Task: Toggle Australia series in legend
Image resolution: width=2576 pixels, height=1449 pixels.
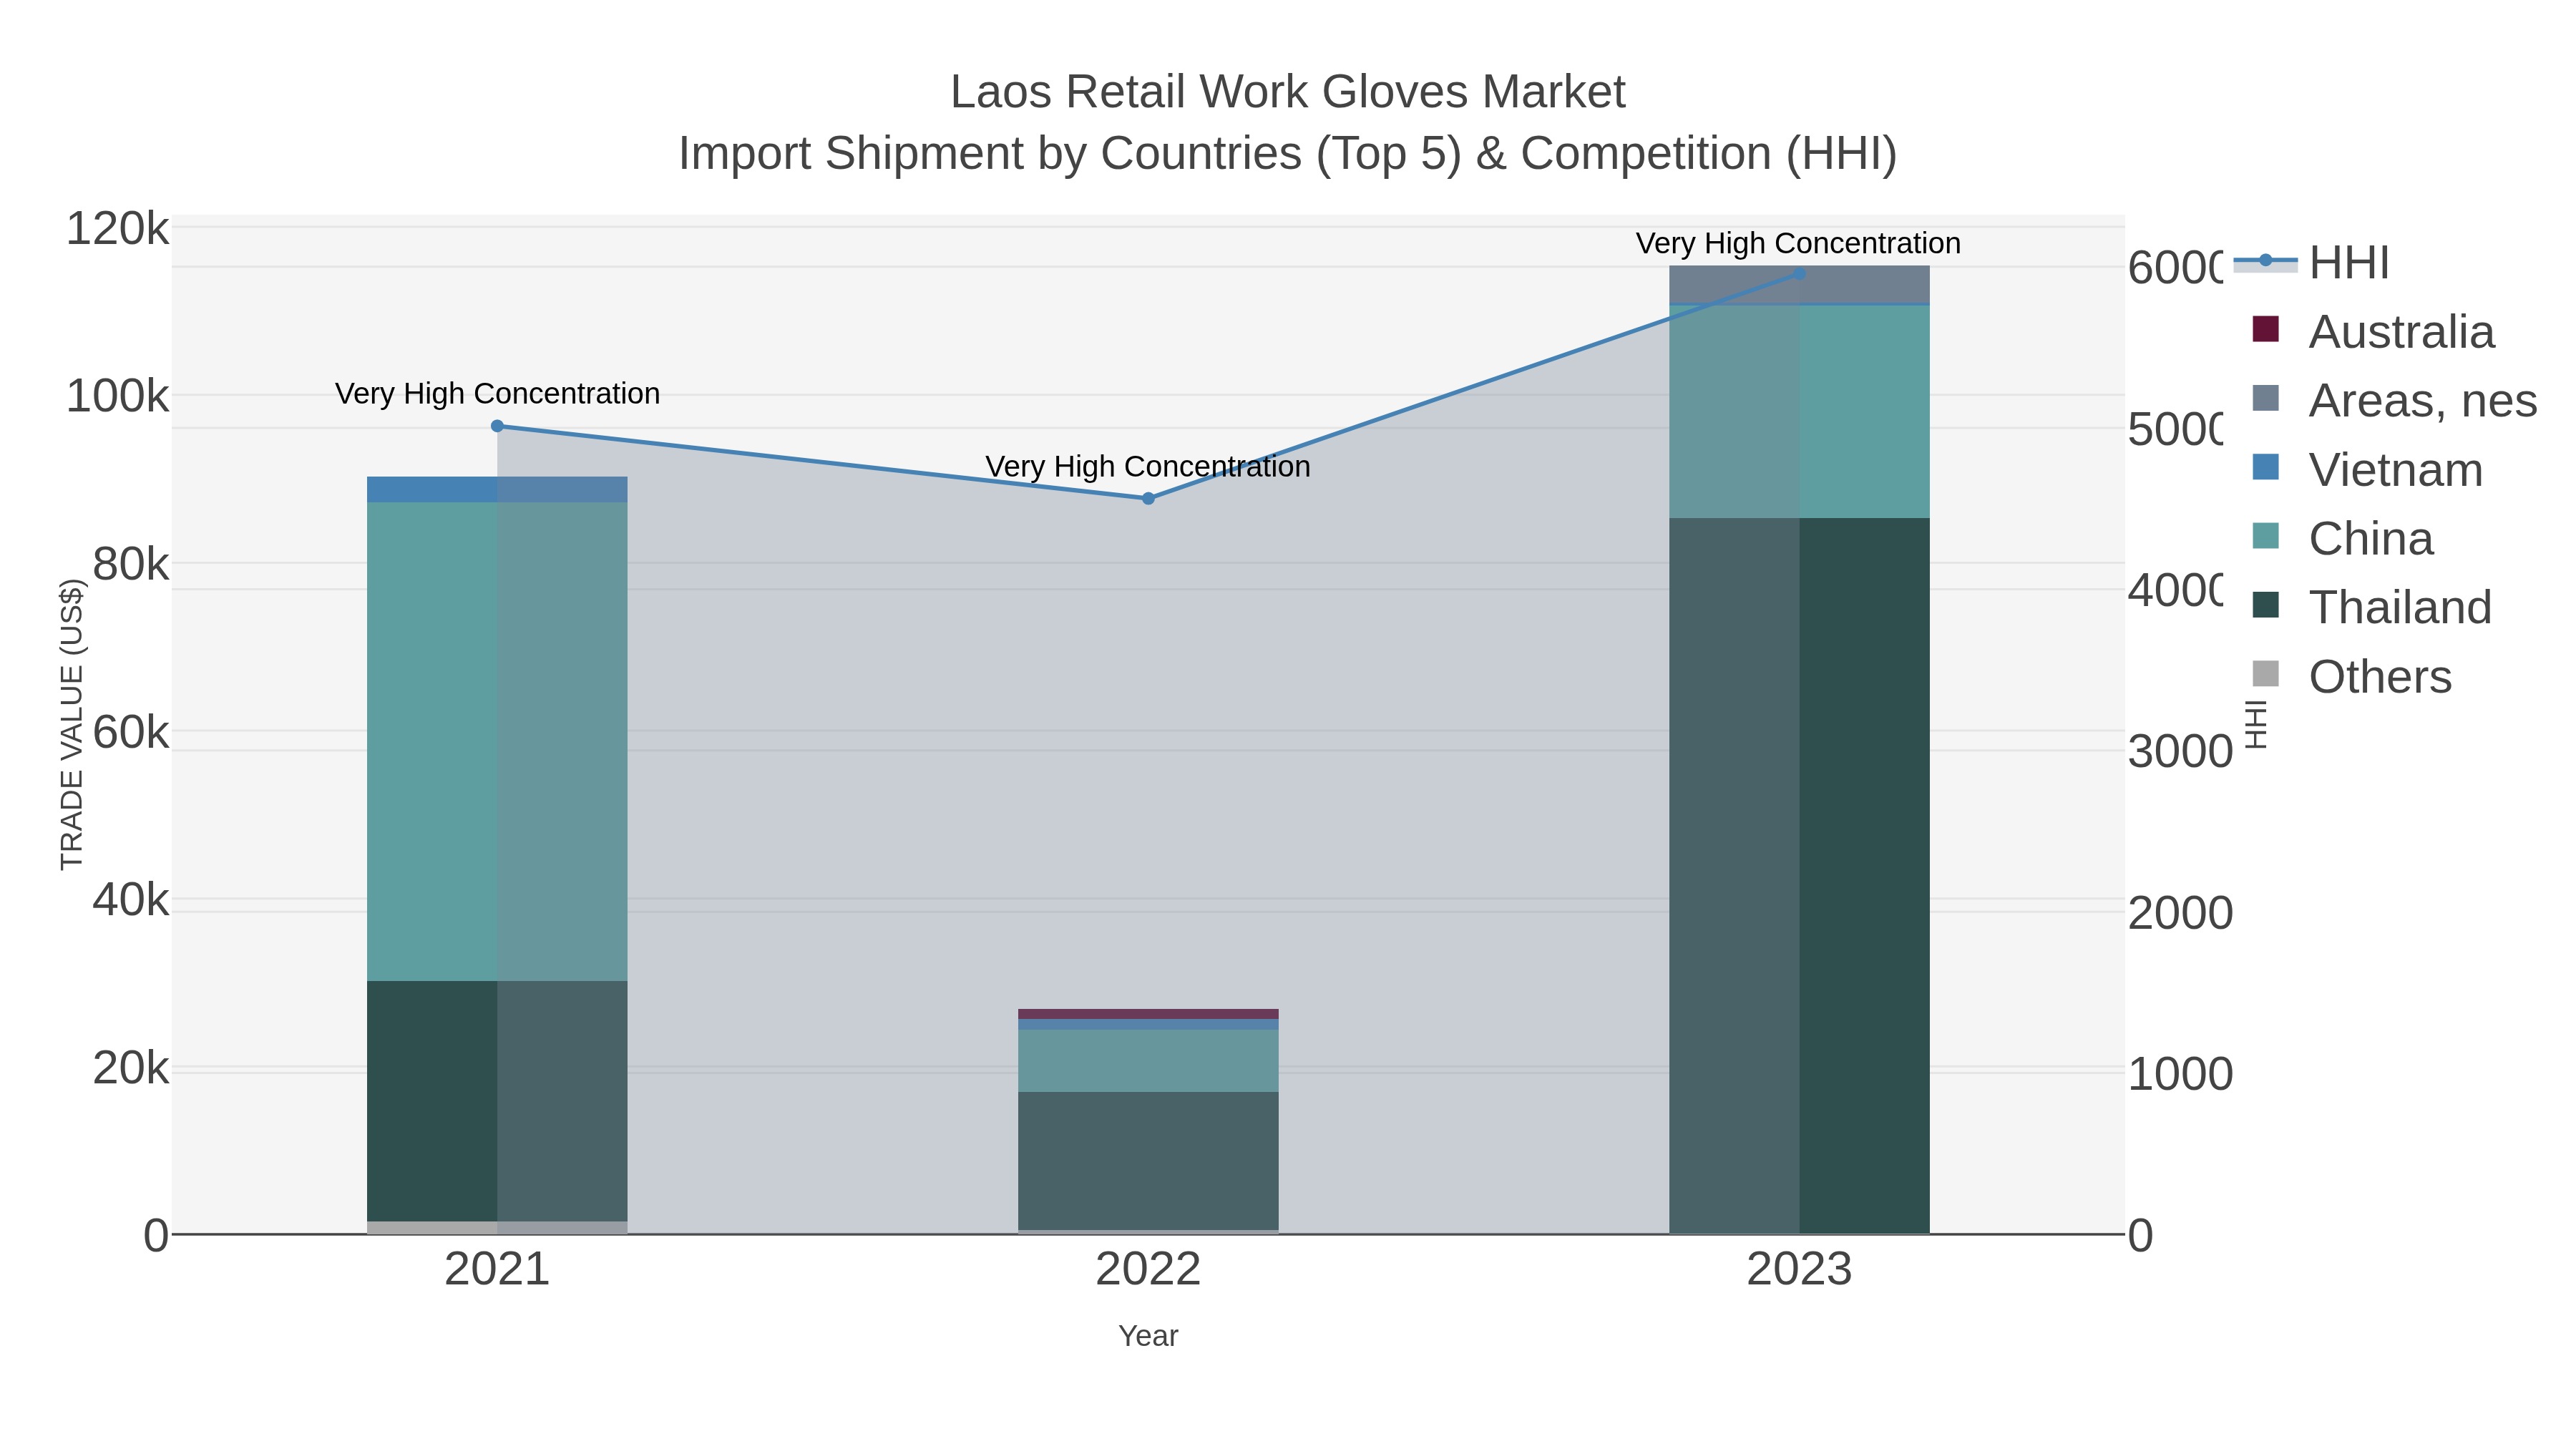Action: [x=2373, y=331]
